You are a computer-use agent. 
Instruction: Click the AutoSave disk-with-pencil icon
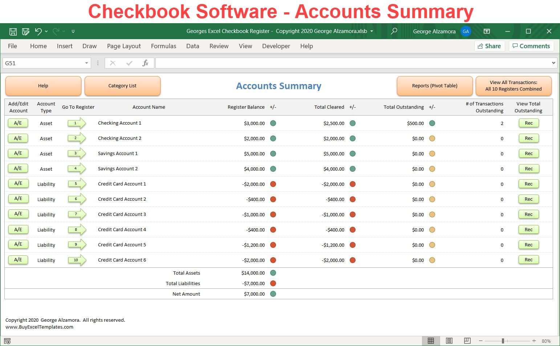coord(25,32)
